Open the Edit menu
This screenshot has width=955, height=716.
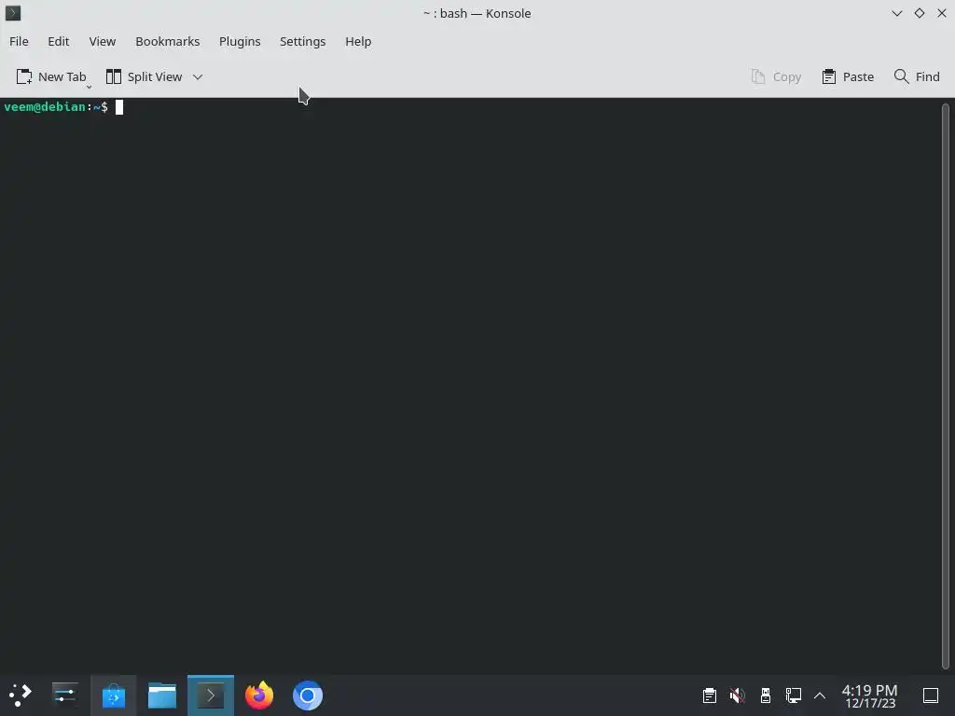59,41
